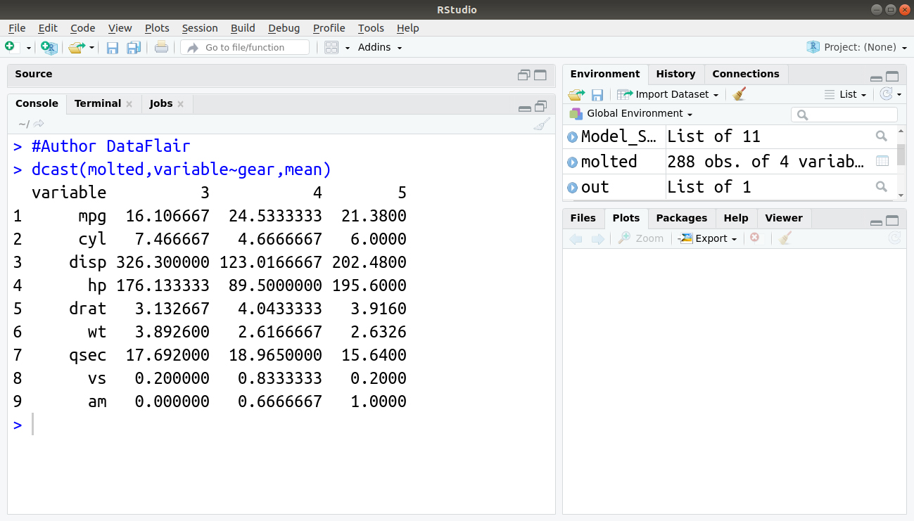Click the Zoom plot button
Viewport: 914px width, 521px height.
[x=641, y=238]
